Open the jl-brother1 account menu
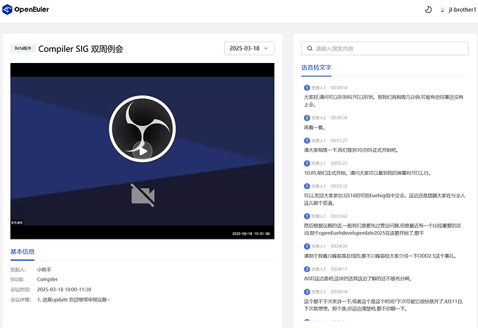This screenshot has width=478, height=328. (461, 10)
